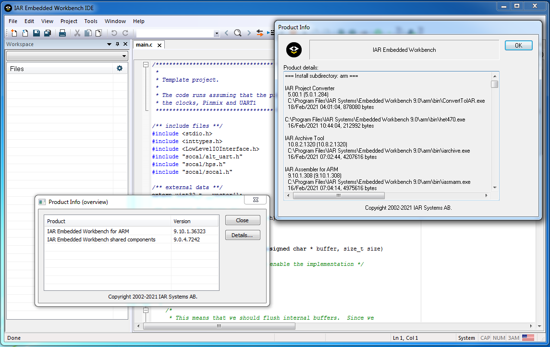This screenshot has width=550, height=347.
Task: Click the Print toolbar icon
Action: tap(62, 33)
